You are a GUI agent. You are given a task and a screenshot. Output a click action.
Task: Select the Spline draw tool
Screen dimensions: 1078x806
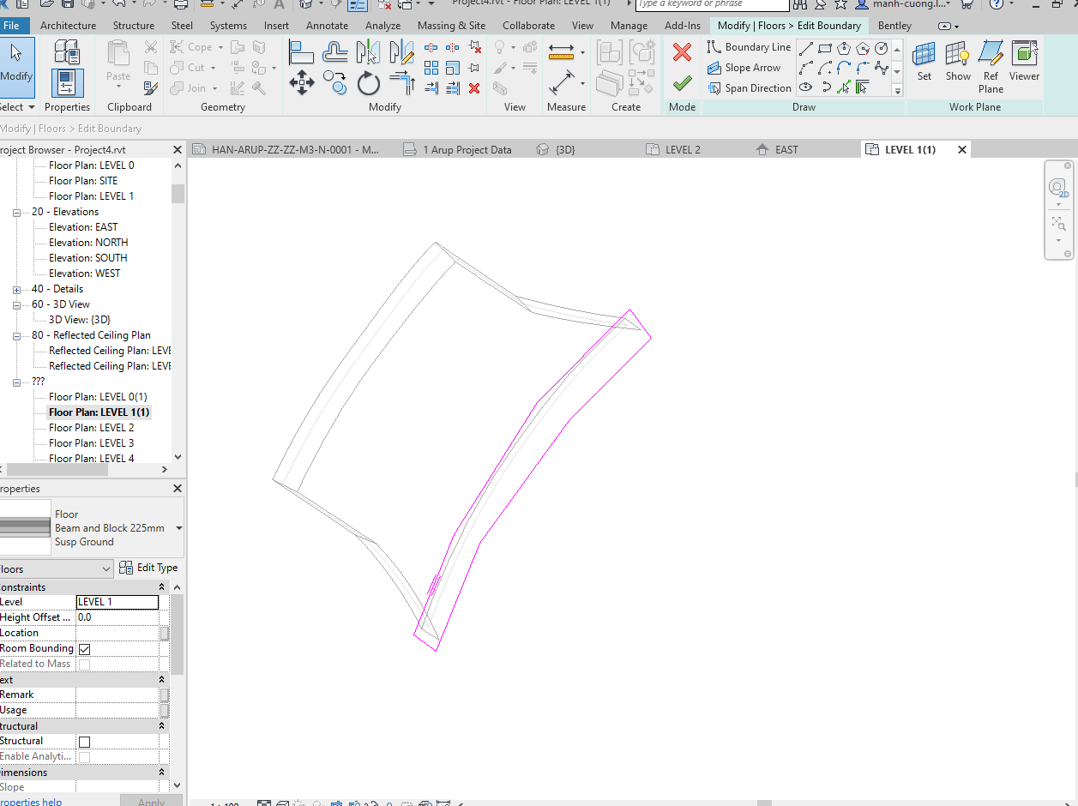coord(881,68)
